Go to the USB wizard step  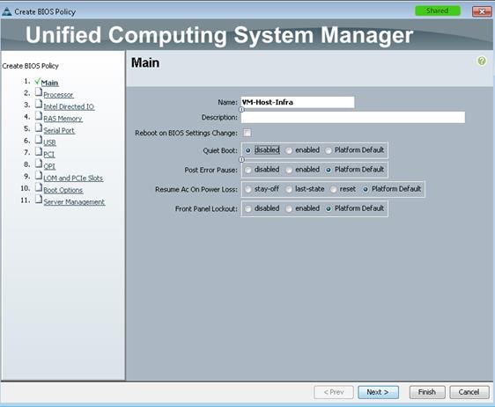tap(49, 142)
